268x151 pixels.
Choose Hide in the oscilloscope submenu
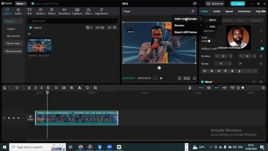coord(212,27)
